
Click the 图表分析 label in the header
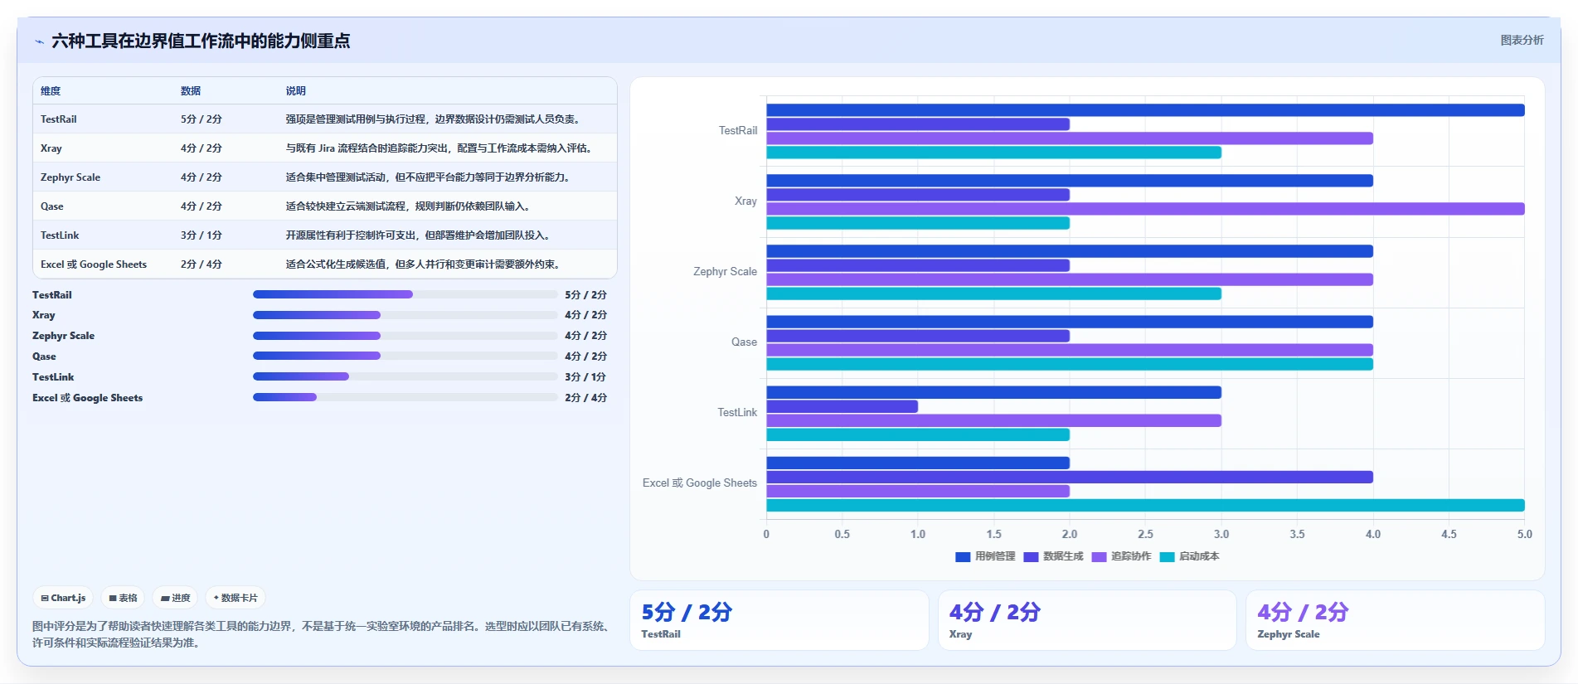(x=1522, y=40)
